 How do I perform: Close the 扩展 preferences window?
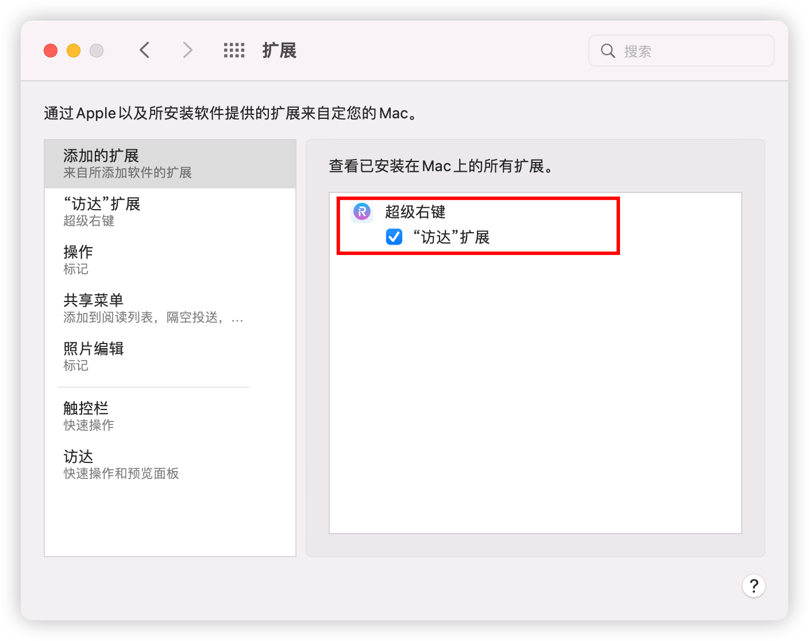pyautogui.click(x=51, y=51)
